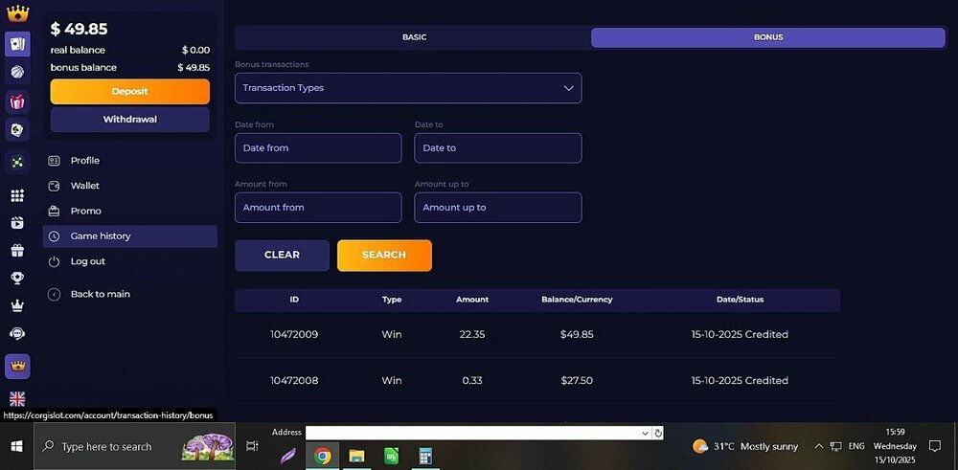Image resolution: width=958 pixels, height=470 pixels.
Task: Open Chrome from the Windows taskbar
Action: pyautogui.click(x=322, y=456)
